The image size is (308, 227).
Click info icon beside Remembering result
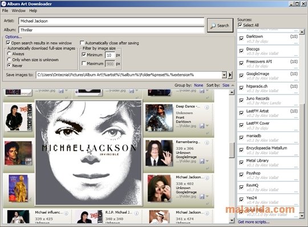point(206,143)
